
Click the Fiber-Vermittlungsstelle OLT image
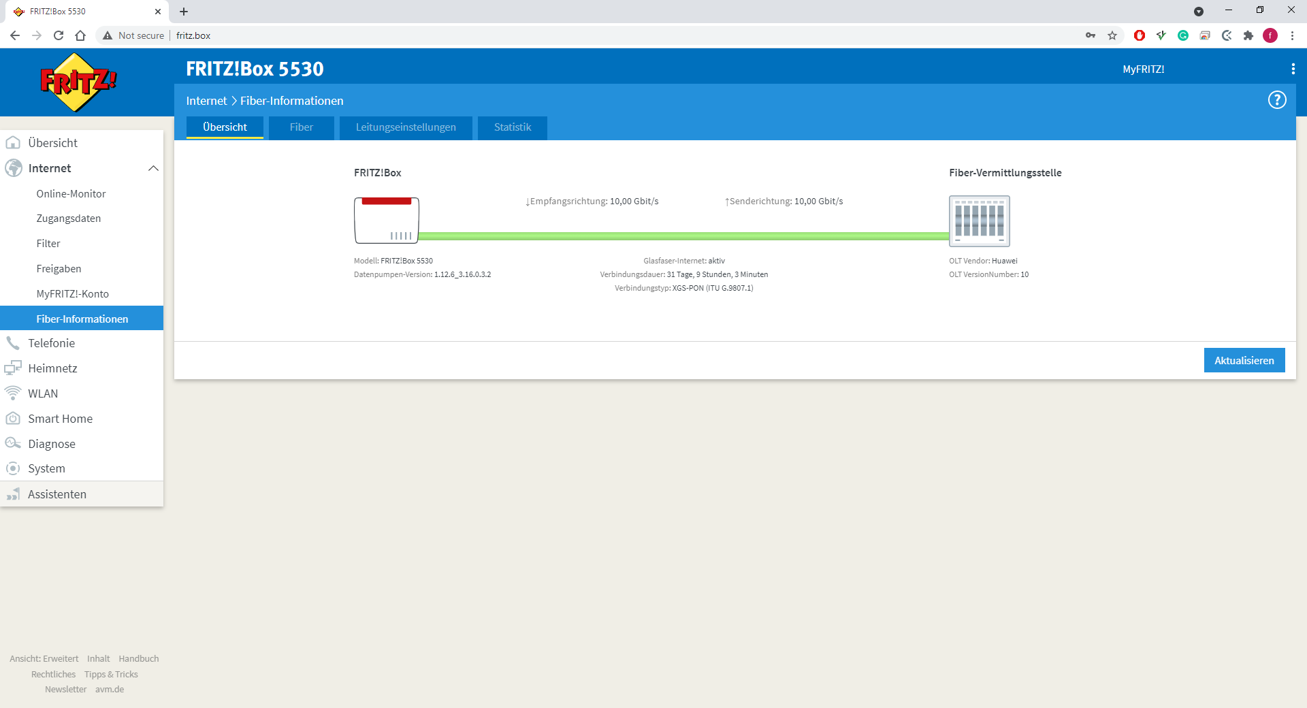click(x=979, y=221)
